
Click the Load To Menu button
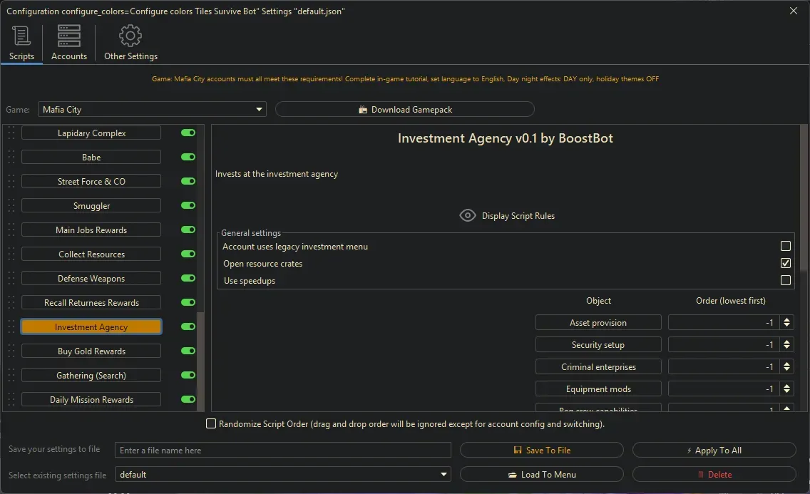coord(542,474)
